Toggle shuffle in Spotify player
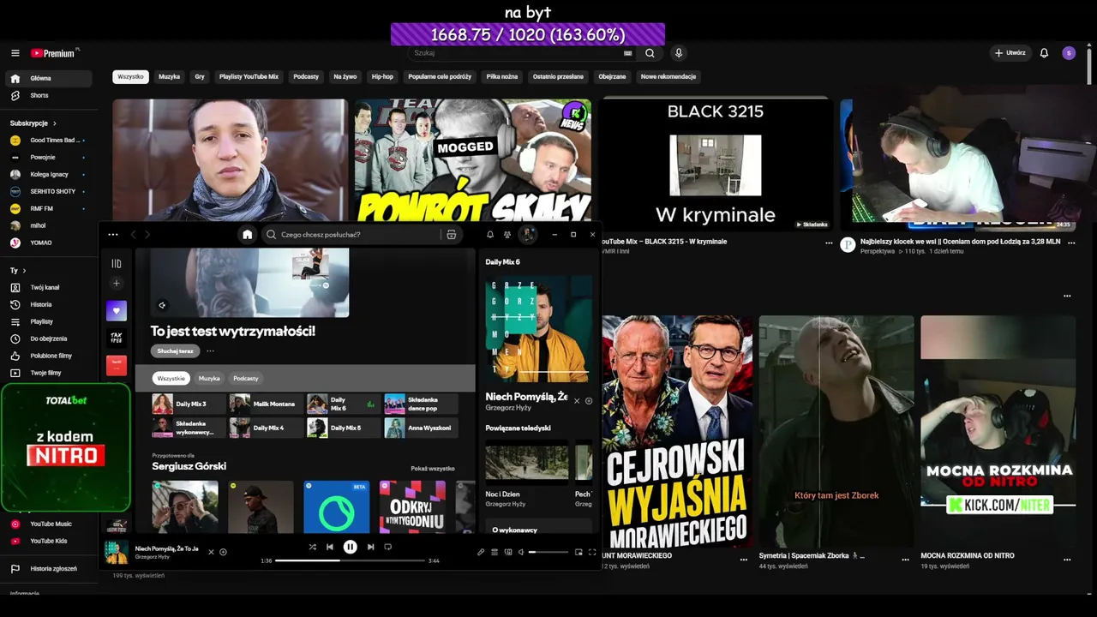 [312, 547]
